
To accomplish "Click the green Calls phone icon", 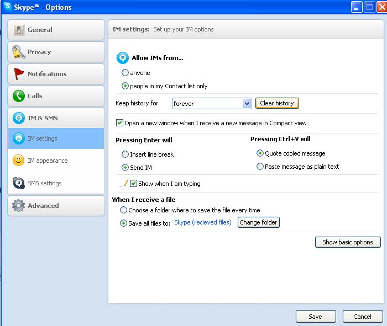I will 18,96.
